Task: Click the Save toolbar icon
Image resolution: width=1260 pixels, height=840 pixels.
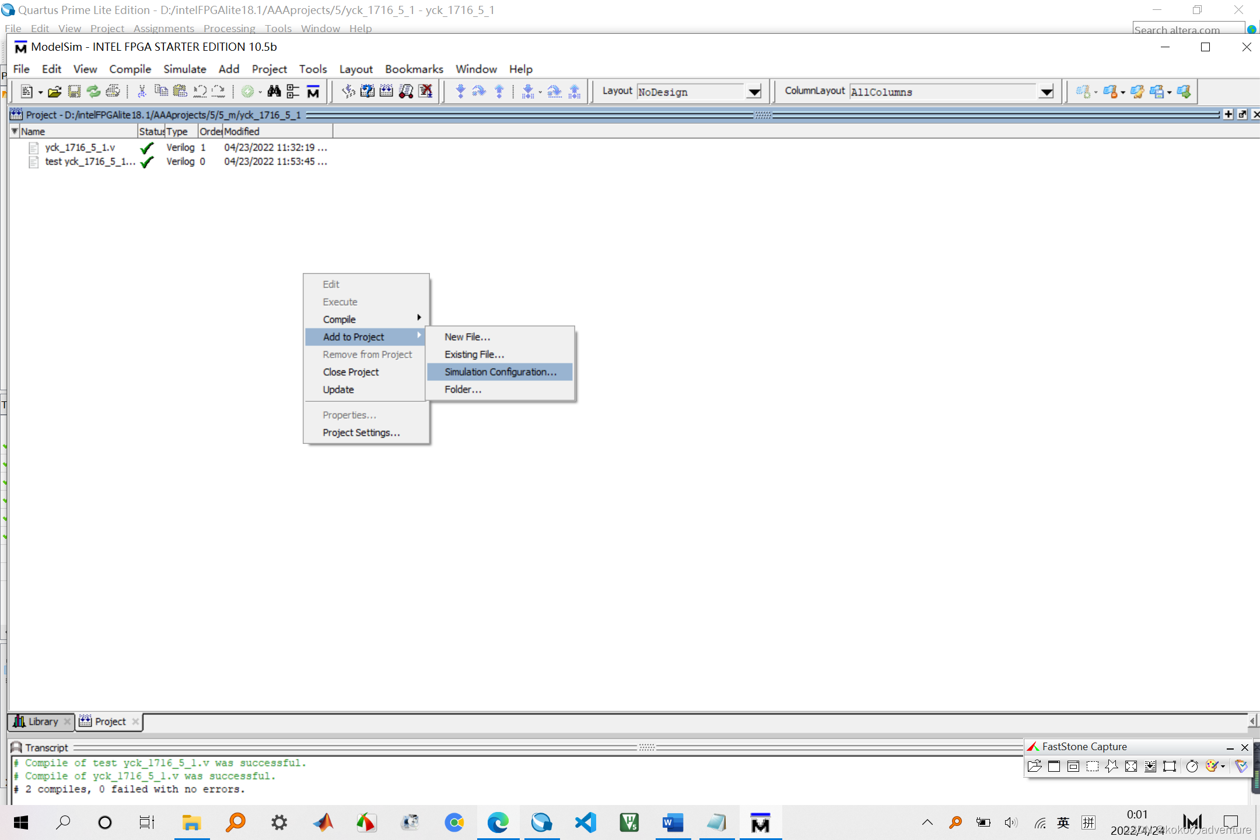Action: (x=74, y=91)
